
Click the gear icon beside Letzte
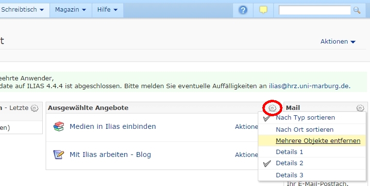pyautogui.click(x=34, y=108)
